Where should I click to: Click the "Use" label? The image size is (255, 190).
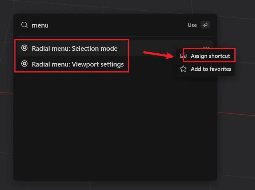192,25
